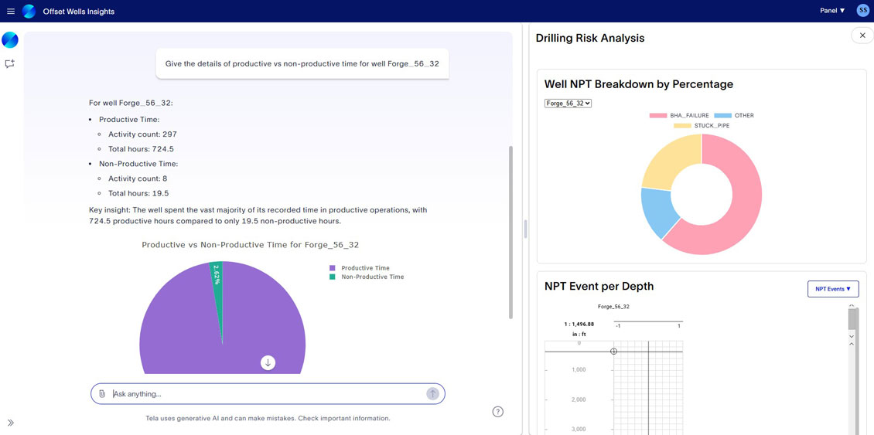This screenshot has height=435, width=874.
Task: Click the panel splitter handle
Action: [525, 229]
